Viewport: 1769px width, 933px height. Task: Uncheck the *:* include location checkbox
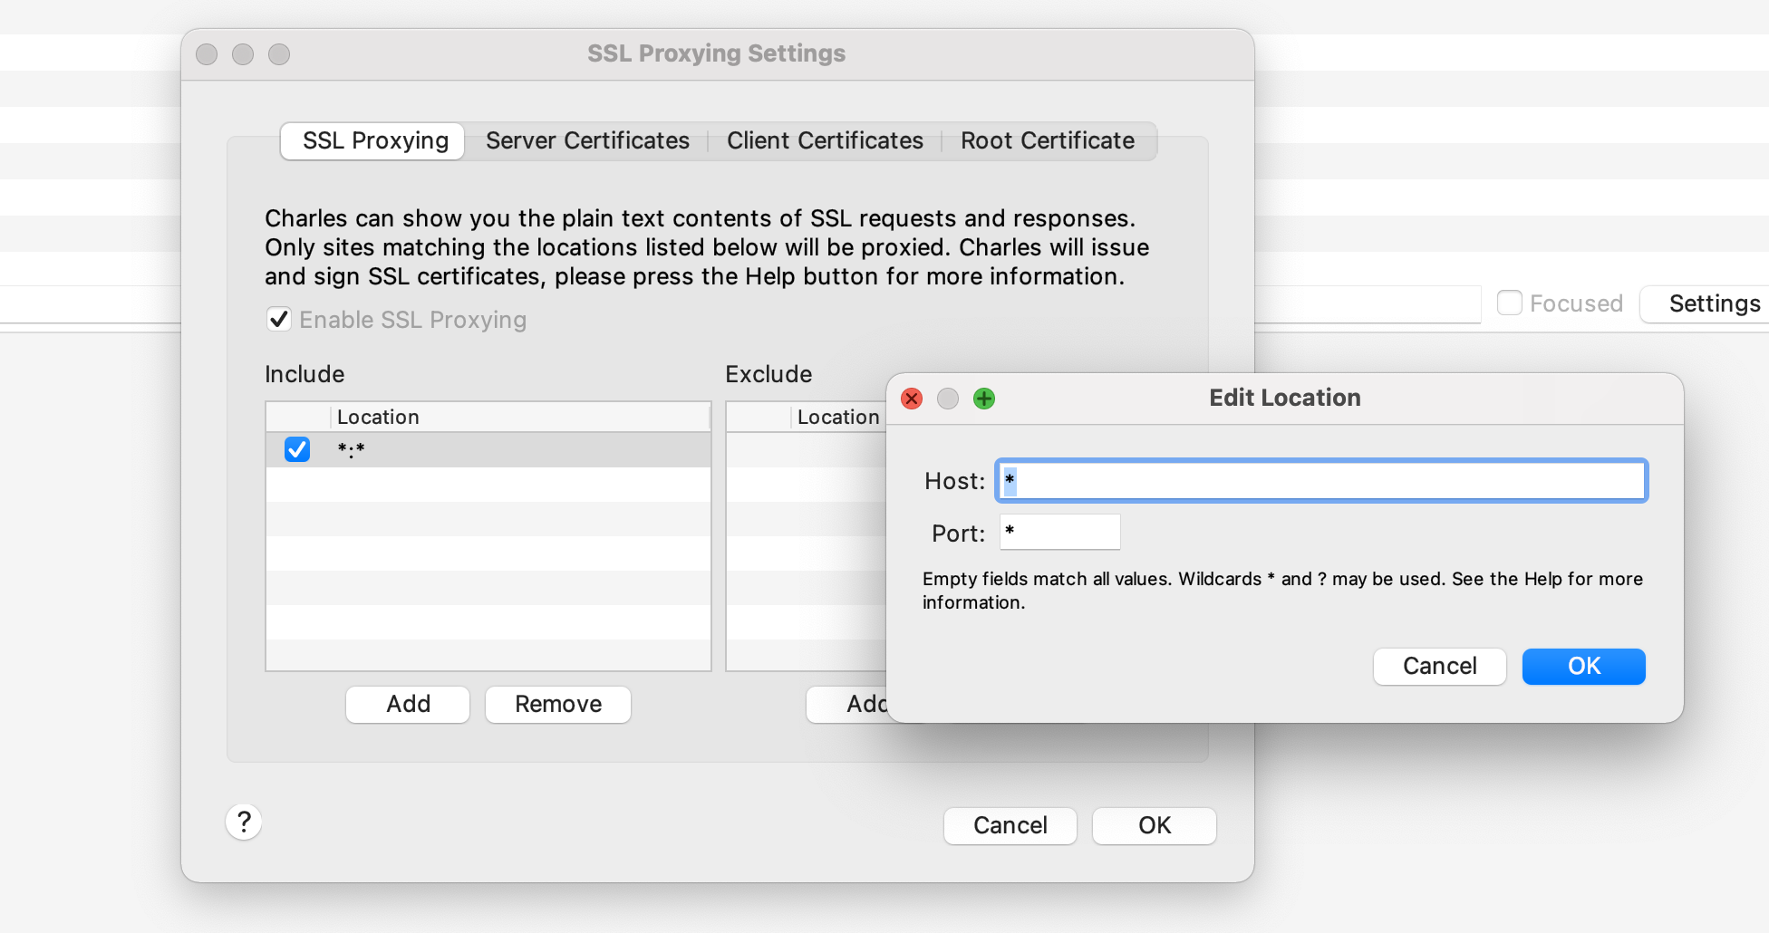[297, 449]
